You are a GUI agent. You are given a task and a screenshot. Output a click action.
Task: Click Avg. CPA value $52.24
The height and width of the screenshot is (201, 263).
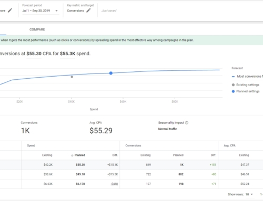point(245,184)
